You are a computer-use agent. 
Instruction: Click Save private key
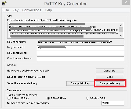(x=110, y=83)
